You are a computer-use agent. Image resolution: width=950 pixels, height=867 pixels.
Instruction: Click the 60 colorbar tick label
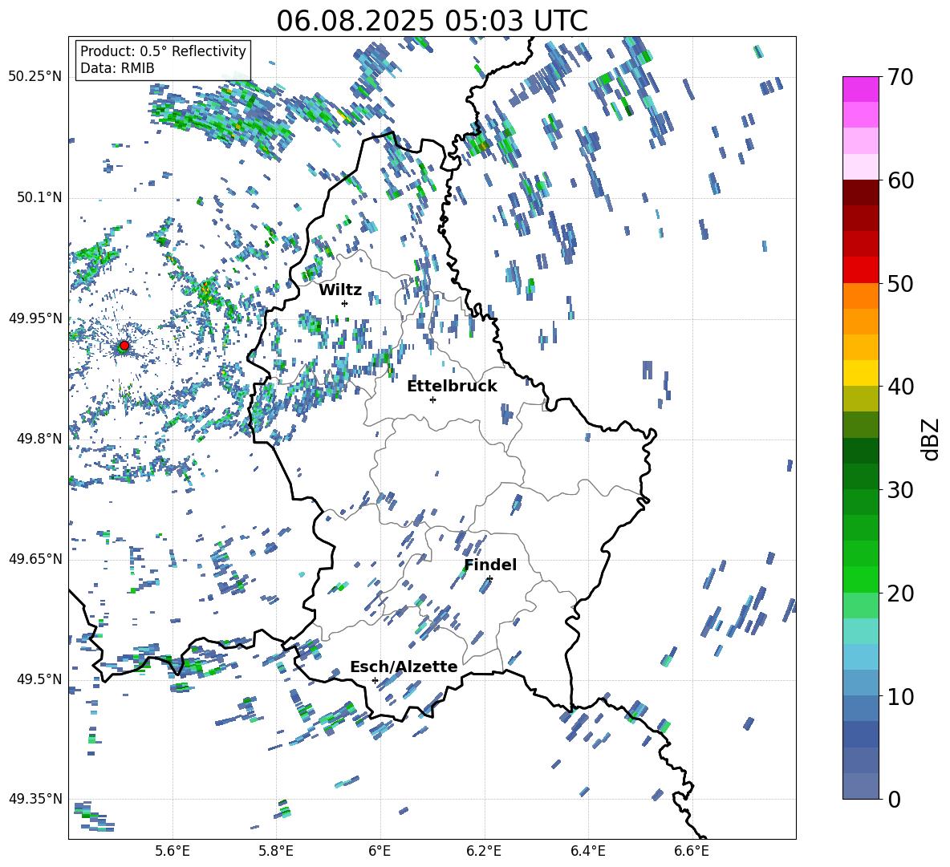(900, 180)
